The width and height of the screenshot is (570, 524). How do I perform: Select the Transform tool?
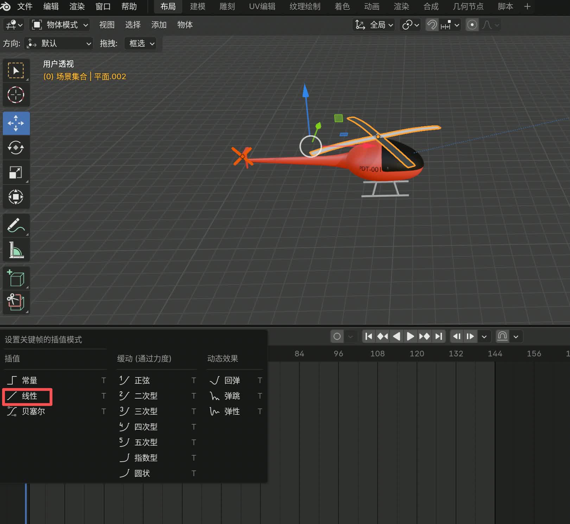tap(16, 196)
